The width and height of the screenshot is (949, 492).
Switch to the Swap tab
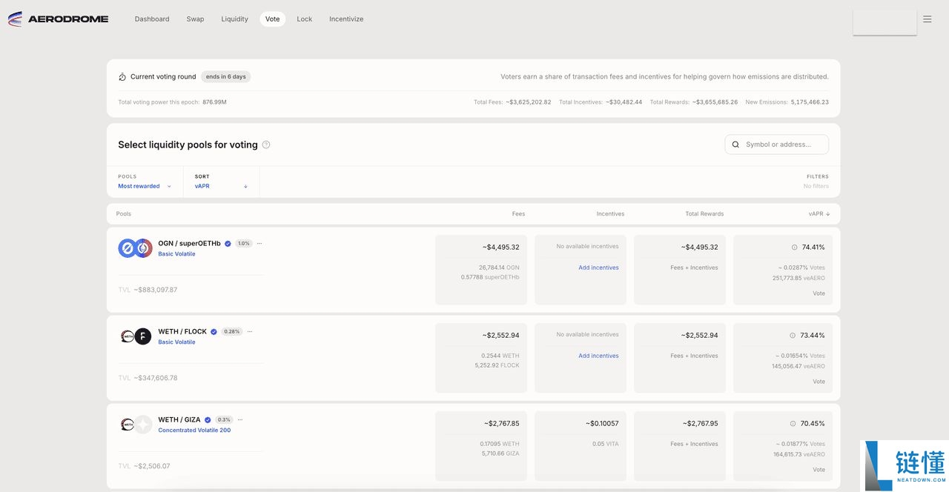(x=195, y=19)
